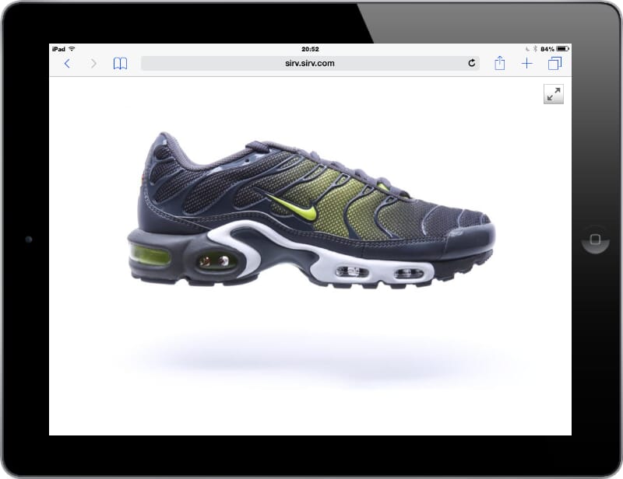Click the 84% battery percentage text

point(547,49)
